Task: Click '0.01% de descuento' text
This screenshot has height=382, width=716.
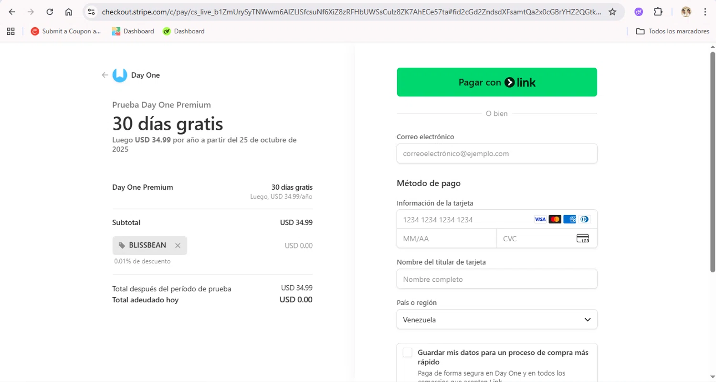Action: coord(142,261)
